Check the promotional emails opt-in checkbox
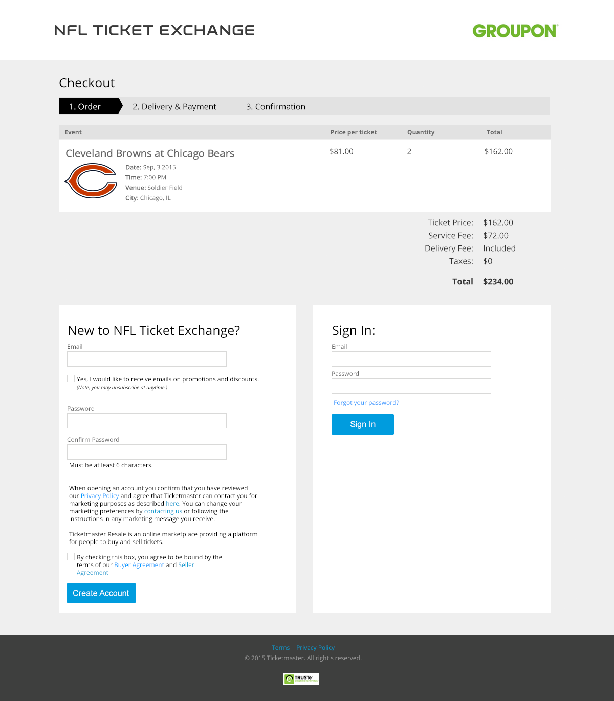614x701 pixels. [71, 379]
